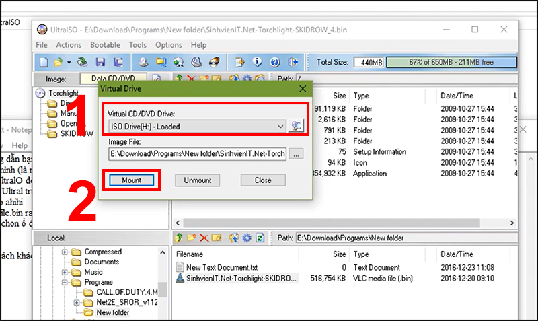This screenshot has height=321, width=538.
Task: Open the UltraISO Help menu
Action: pos(198,45)
